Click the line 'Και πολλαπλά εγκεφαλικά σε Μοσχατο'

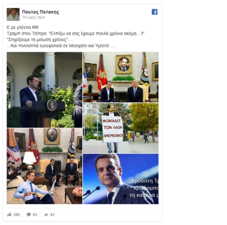[x=62, y=46]
